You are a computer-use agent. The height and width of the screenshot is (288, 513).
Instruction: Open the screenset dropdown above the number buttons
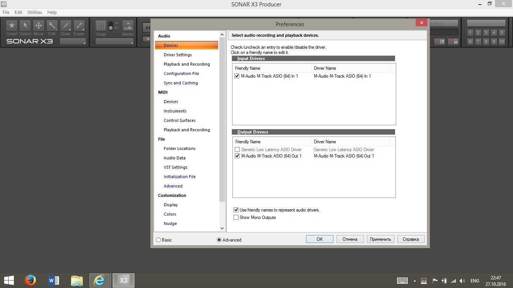tap(486, 23)
